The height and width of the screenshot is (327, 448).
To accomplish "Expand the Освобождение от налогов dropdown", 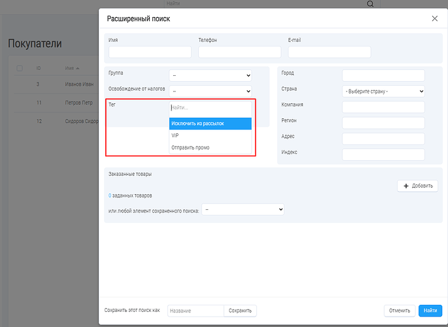I will [x=210, y=91].
